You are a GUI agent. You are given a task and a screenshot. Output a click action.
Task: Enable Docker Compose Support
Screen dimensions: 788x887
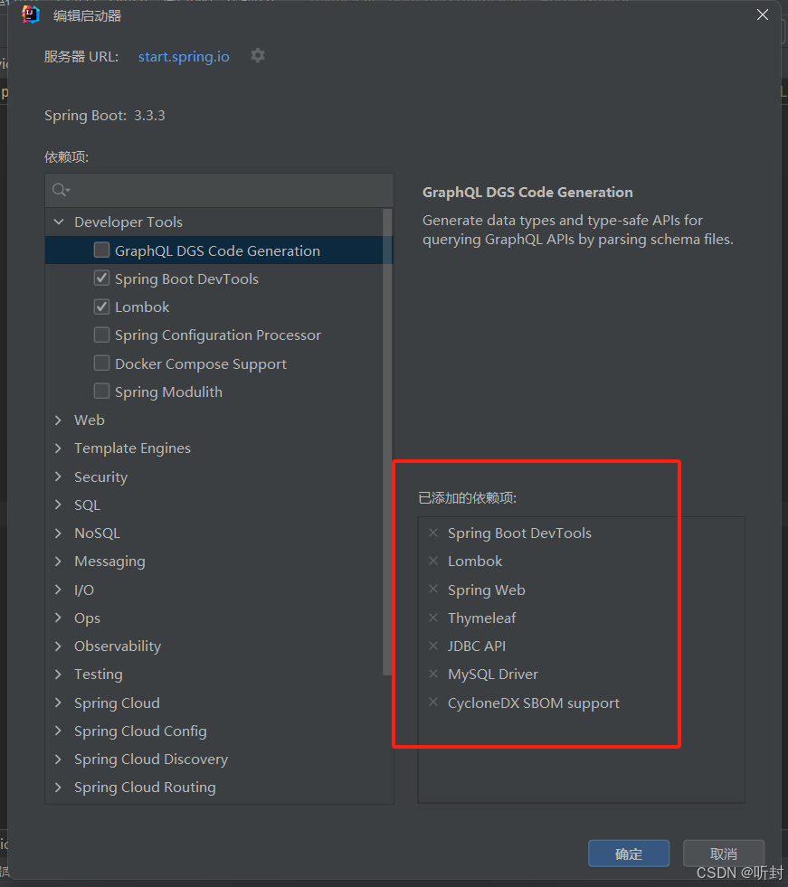coord(102,363)
